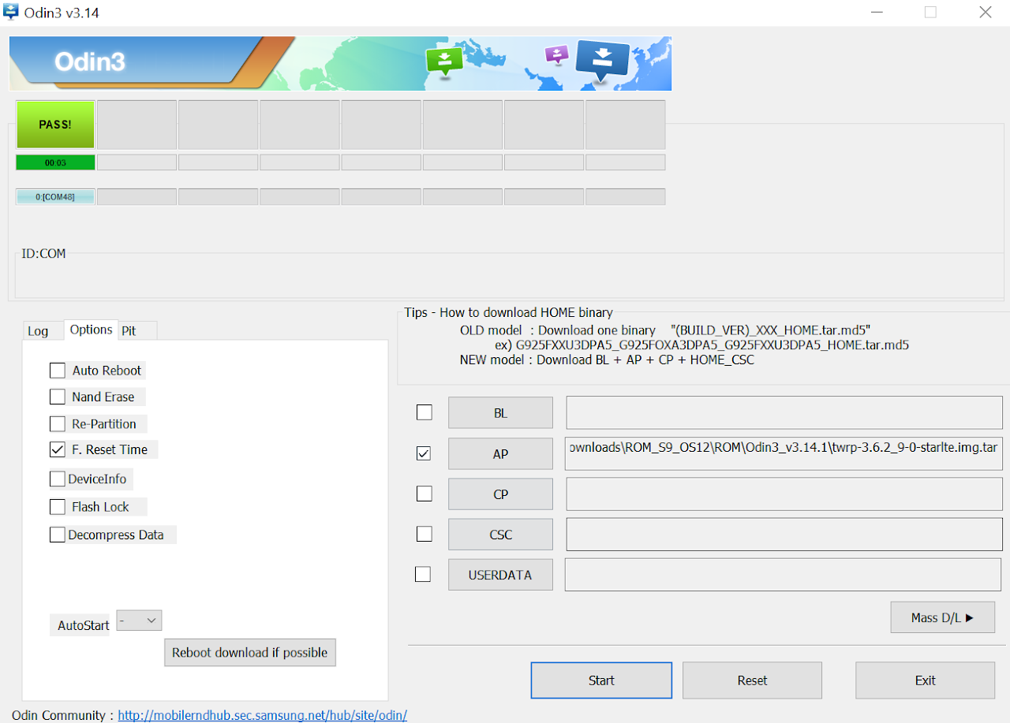Viewport: 1010px width, 723px height.
Task: Expand the Mass D/L menu button
Action: point(942,617)
